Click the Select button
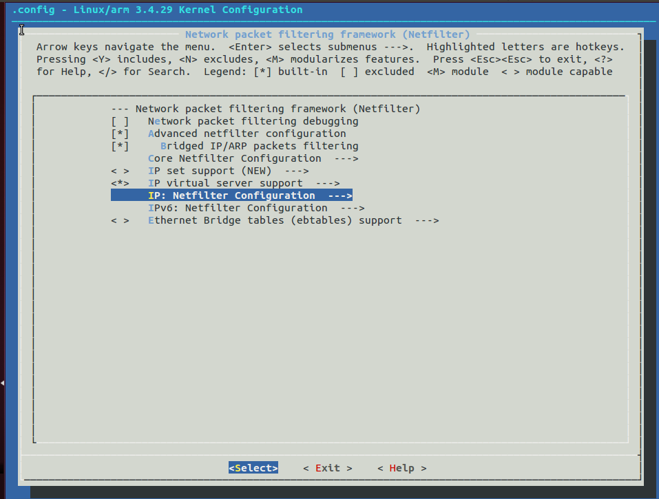The image size is (659, 499). pos(253,468)
